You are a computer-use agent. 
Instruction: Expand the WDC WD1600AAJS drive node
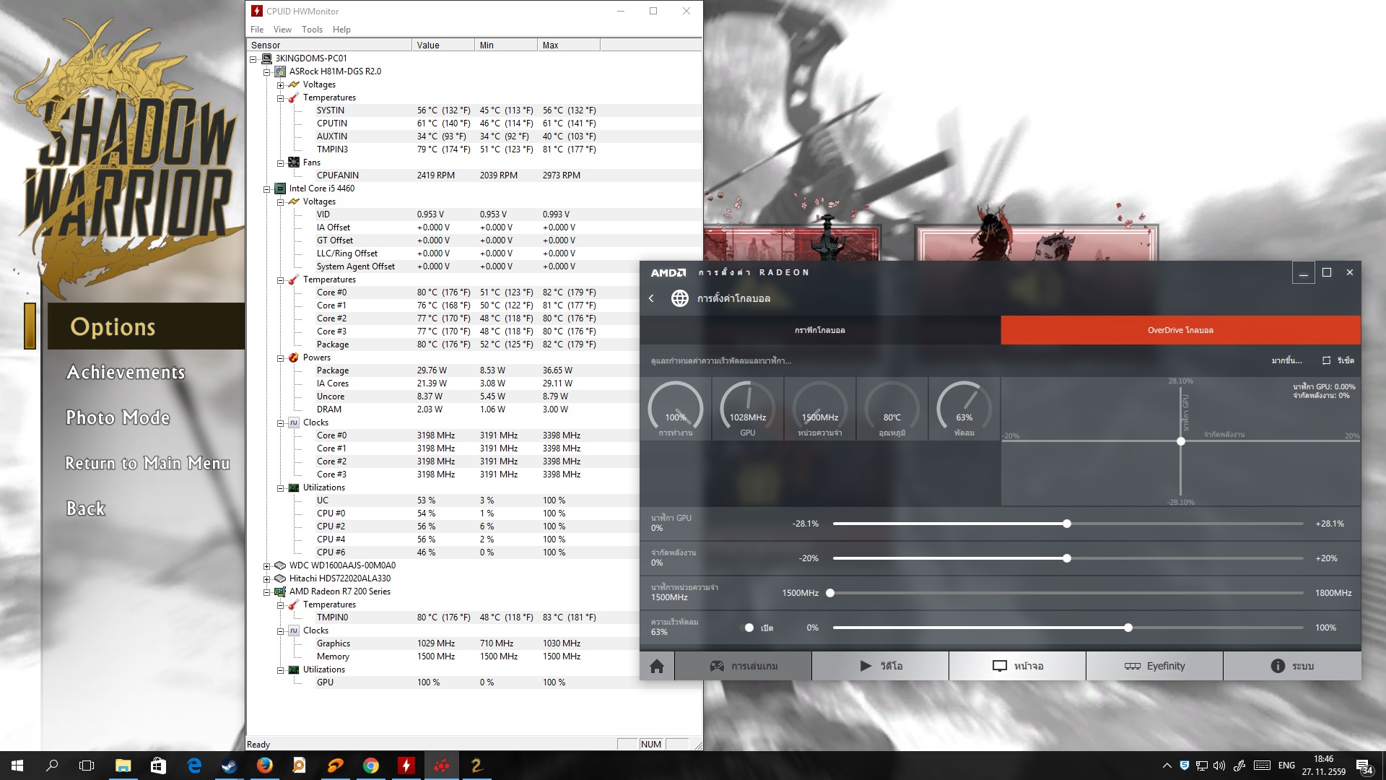pos(266,566)
